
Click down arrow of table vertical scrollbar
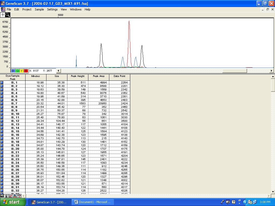(273, 192)
